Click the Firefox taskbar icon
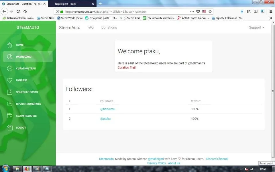Image resolution: width=275 pixels, height=172 pixels. pyautogui.click(x=27, y=169)
